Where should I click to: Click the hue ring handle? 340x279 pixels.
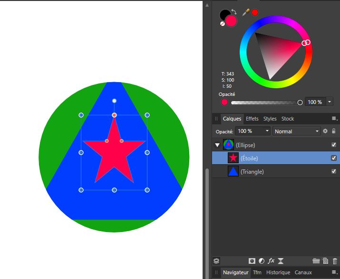pos(307,42)
